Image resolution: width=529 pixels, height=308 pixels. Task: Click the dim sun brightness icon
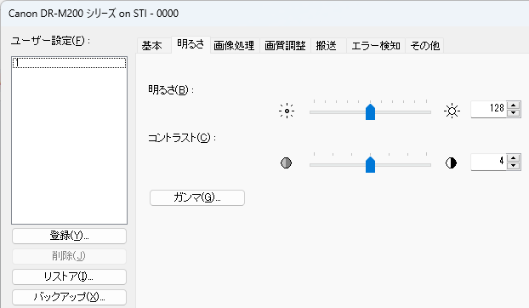[287, 111]
